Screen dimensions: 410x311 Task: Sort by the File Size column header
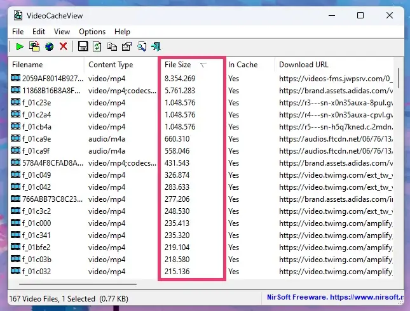(192, 65)
